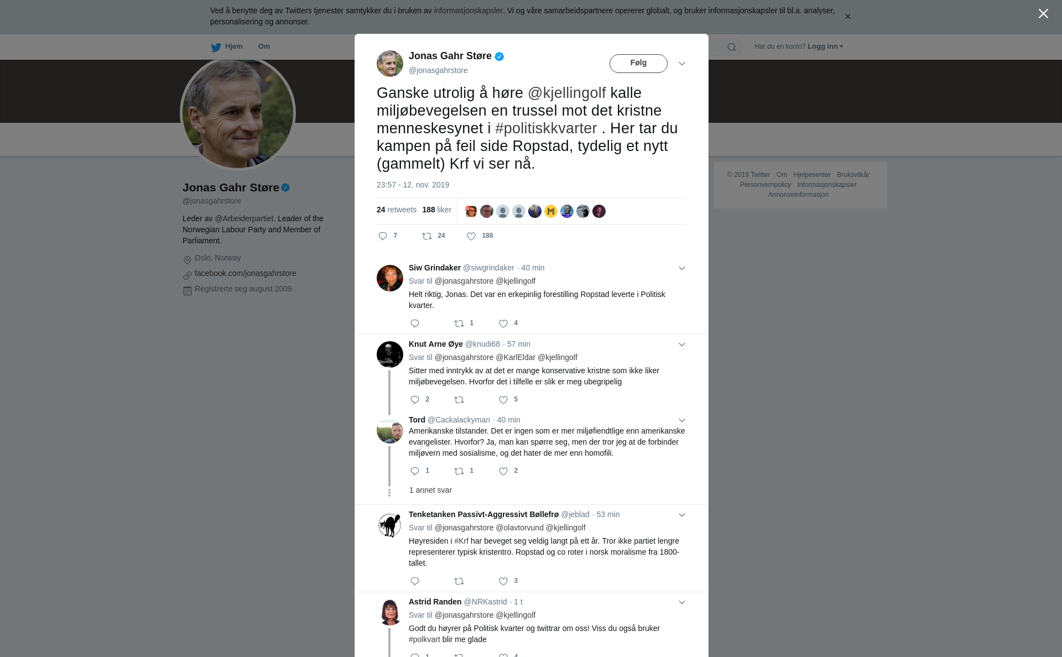
Task: Open the #politiskkvarter hashtag link
Action: pos(546,128)
